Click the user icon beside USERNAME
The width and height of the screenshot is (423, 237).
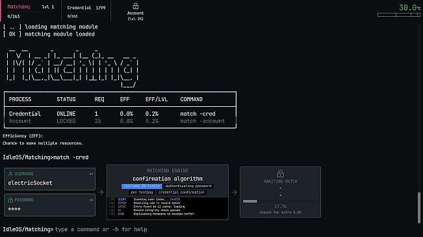tap(10, 174)
